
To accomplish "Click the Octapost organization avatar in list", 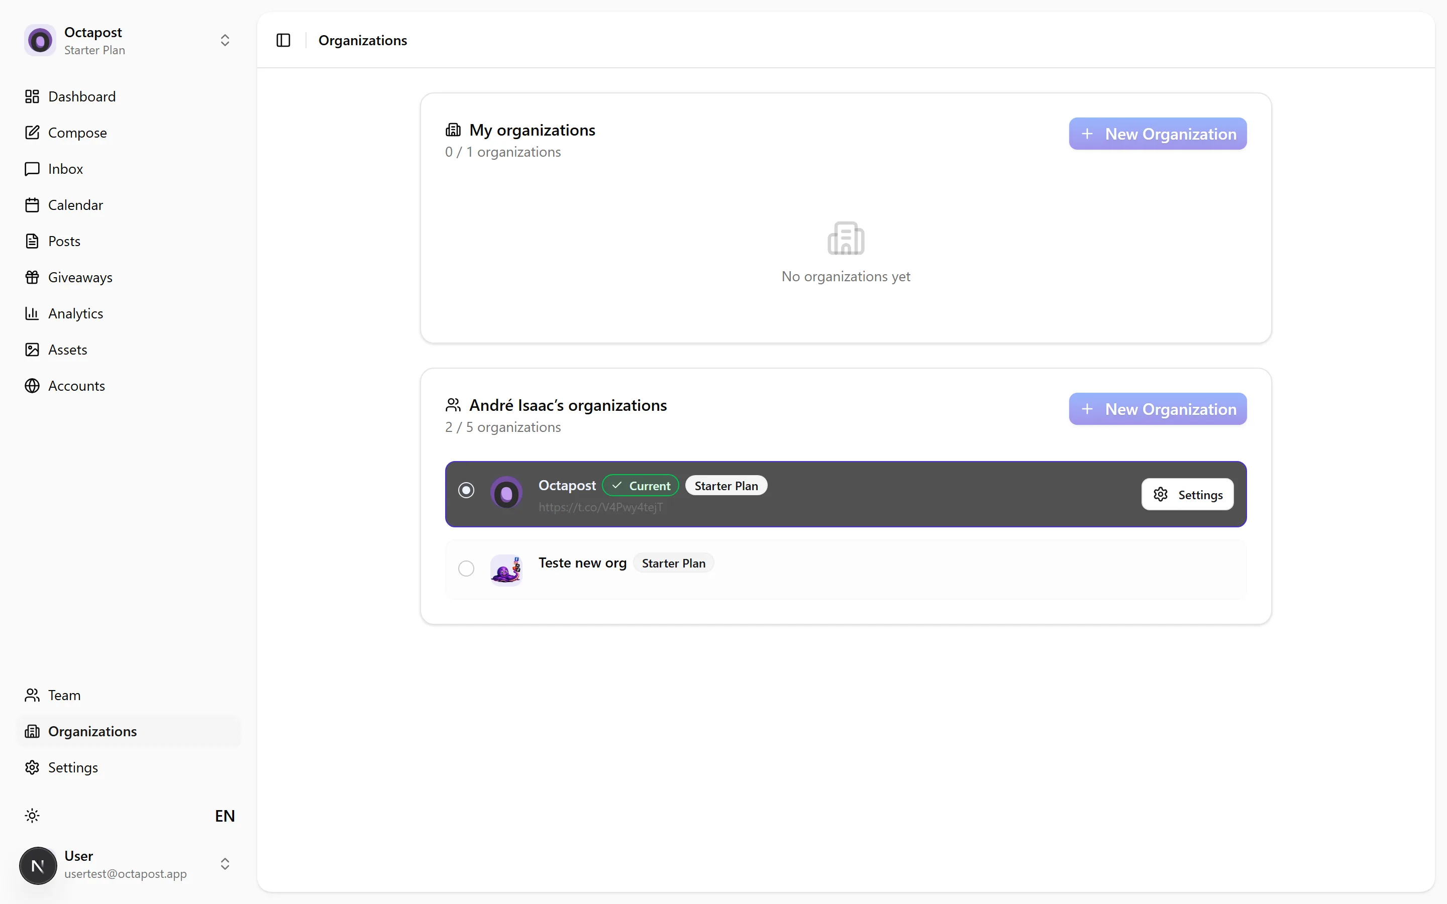I will [x=506, y=493].
